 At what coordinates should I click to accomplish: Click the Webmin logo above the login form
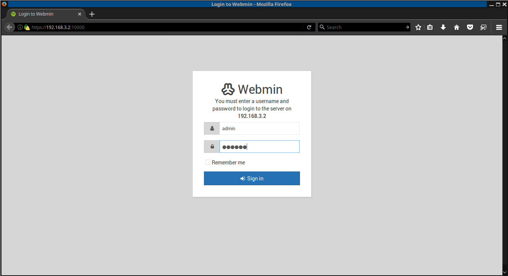tap(228, 89)
